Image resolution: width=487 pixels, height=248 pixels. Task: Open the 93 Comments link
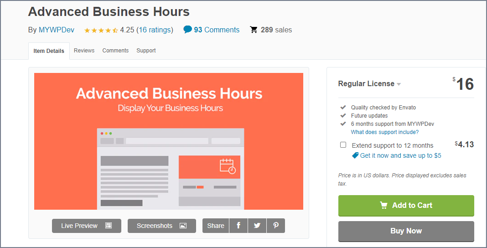217,30
